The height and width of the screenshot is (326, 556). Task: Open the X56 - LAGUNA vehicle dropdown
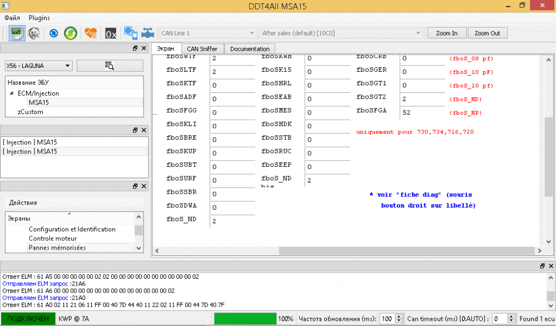tap(39, 66)
